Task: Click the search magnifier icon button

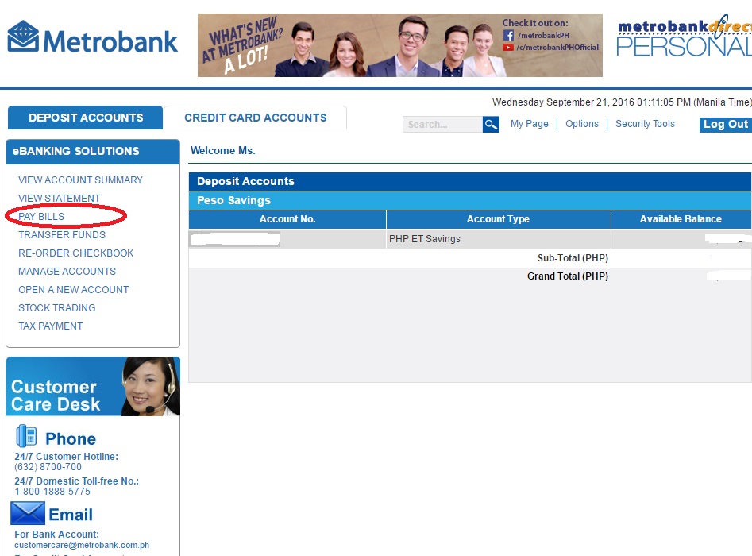Action: pos(491,124)
